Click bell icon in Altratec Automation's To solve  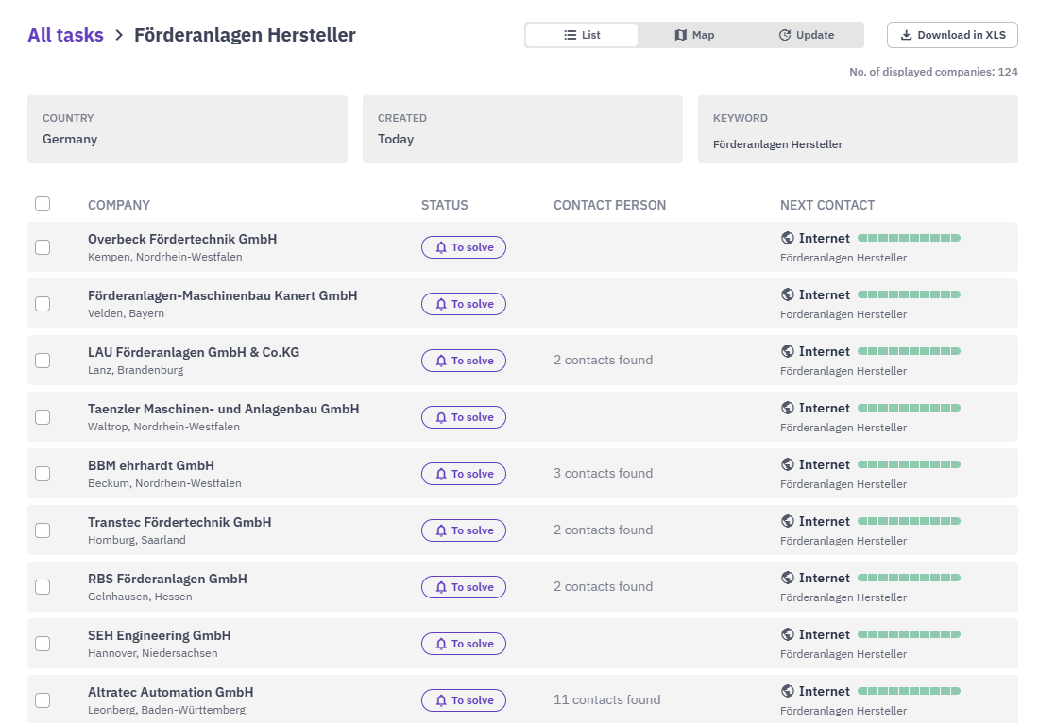click(x=441, y=700)
